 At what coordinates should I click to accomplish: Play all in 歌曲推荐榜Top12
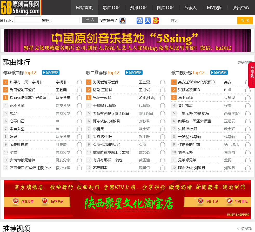click(x=134, y=72)
